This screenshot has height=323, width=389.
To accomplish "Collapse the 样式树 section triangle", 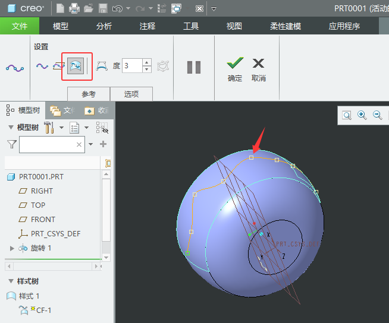I will [x=11, y=281].
